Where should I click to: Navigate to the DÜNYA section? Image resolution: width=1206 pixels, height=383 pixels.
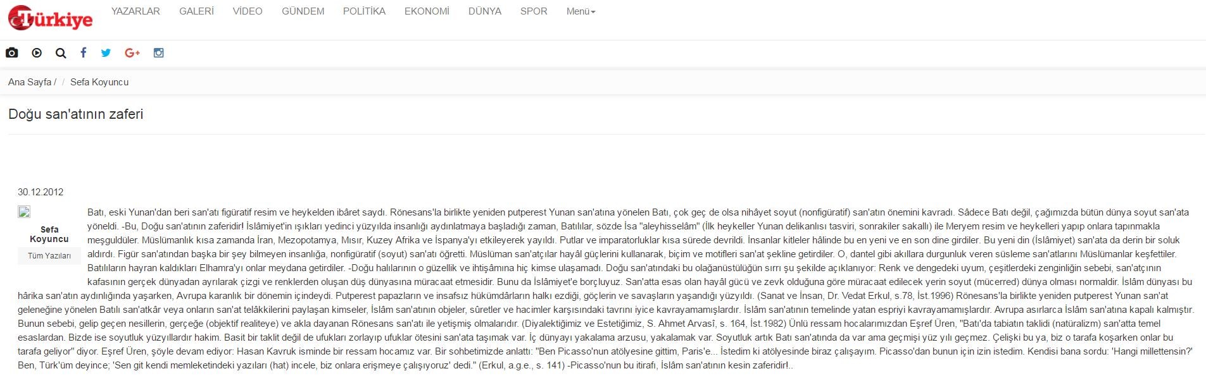(x=485, y=11)
